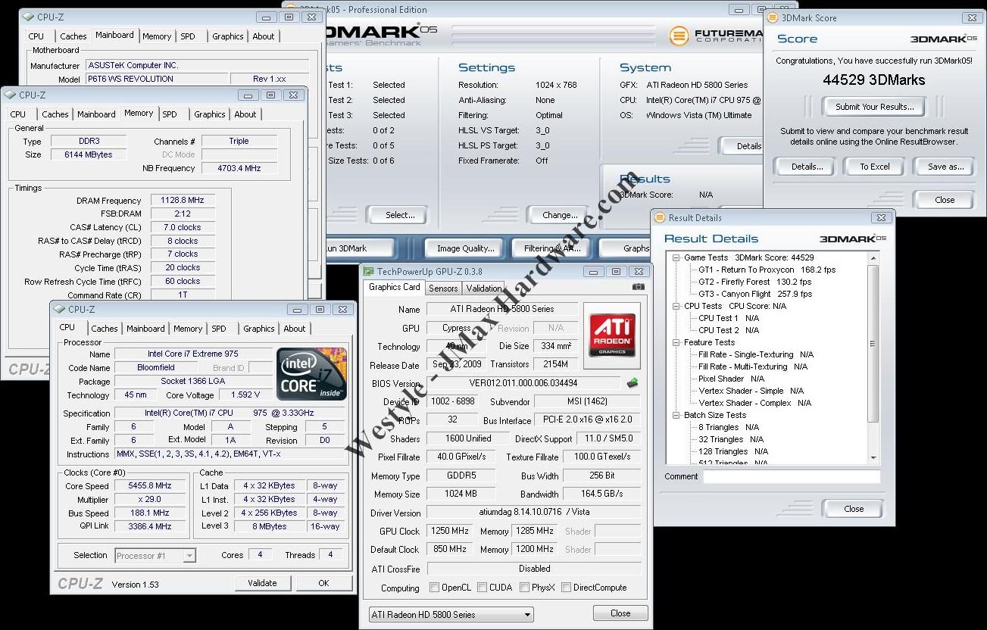This screenshot has height=630, width=987.
Task: Click the Result Details scrollbar up arrow
Action: point(873,258)
